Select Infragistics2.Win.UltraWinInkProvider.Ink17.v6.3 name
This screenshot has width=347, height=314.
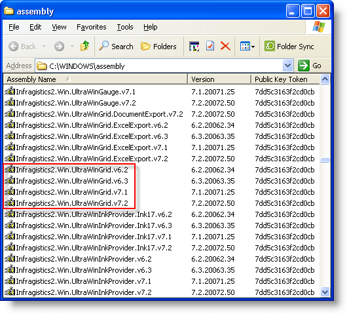click(94, 226)
